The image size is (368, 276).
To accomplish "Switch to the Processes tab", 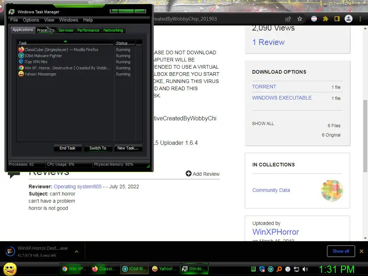I will coord(46,30).
